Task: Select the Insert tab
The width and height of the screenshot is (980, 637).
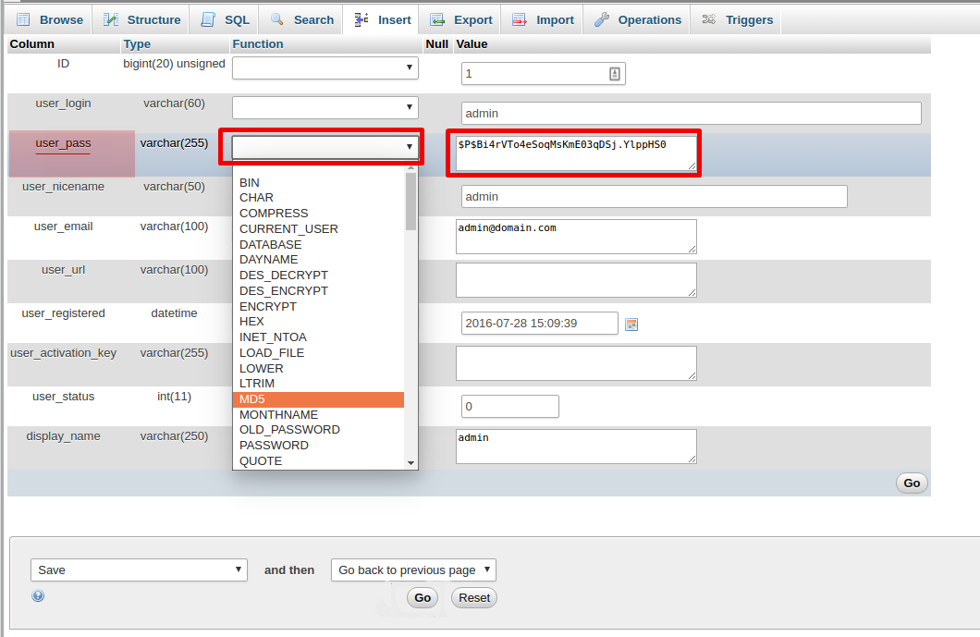Action: [382, 20]
